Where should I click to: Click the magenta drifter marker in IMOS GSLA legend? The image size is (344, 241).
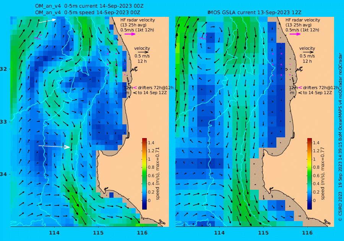tap(300, 88)
